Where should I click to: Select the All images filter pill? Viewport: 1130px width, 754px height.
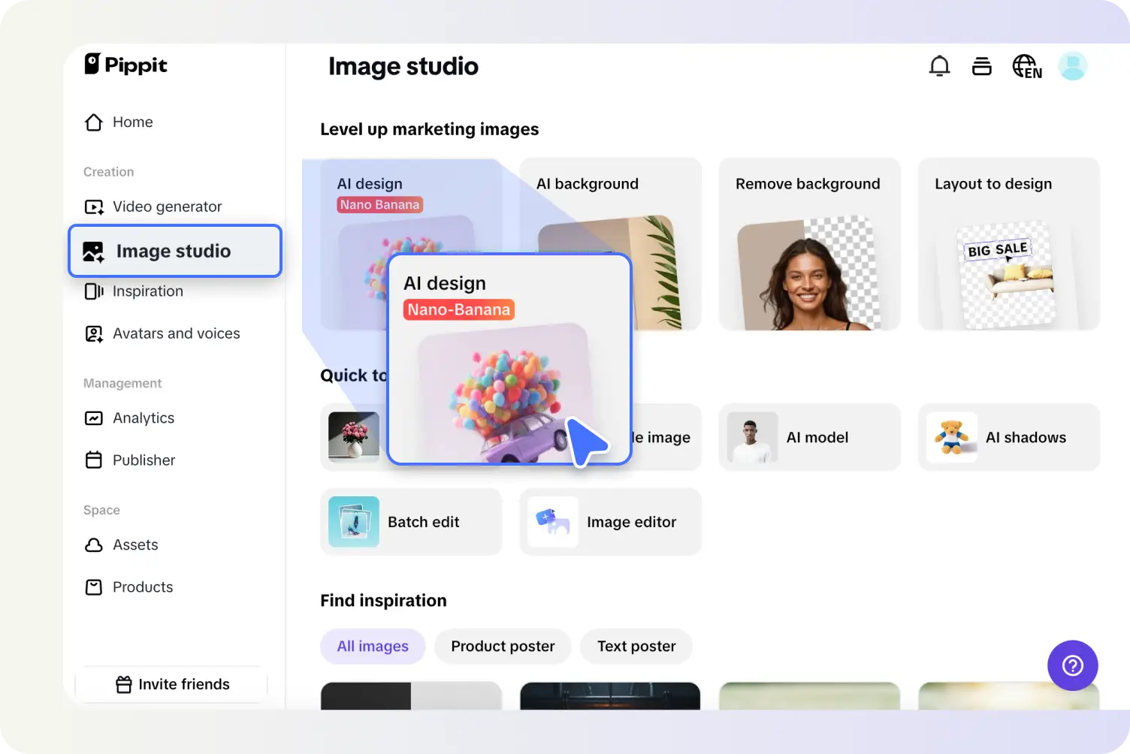click(372, 646)
